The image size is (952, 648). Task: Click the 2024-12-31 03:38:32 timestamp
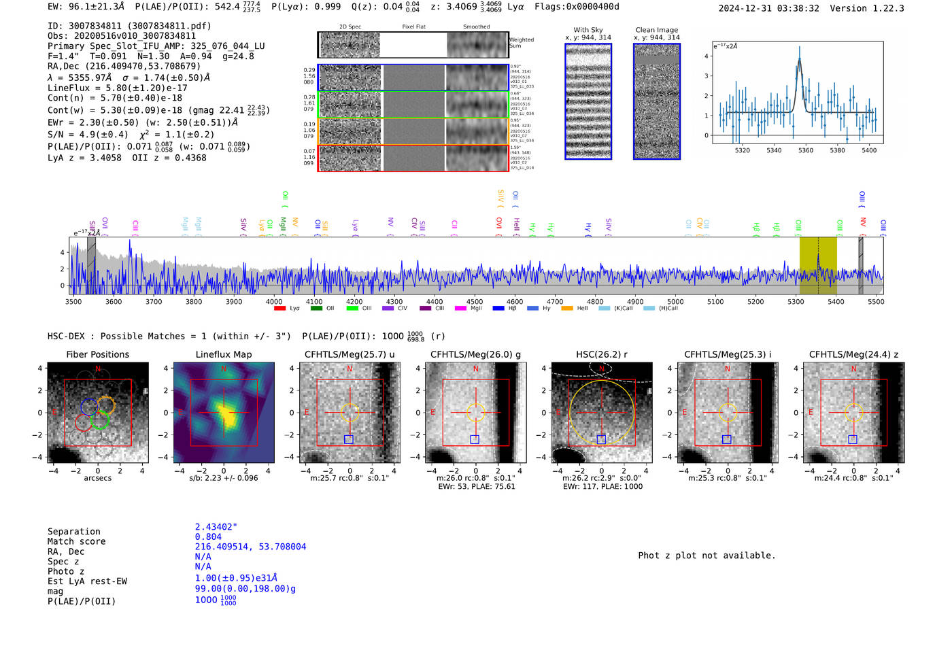[x=769, y=9]
